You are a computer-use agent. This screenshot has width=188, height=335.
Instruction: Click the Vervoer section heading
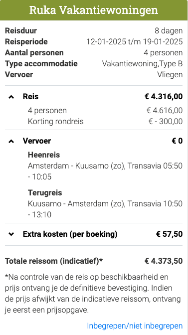(x=37, y=141)
